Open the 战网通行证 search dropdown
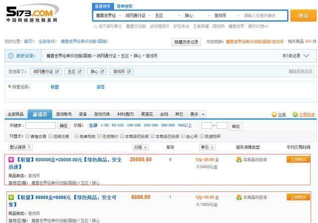The image size is (318, 223). pyautogui.click(x=138, y=15)
